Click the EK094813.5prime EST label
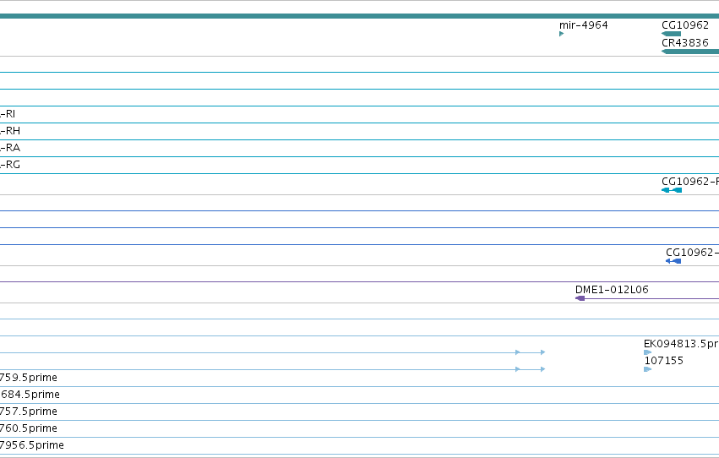This screenshot has width=719, height=458. tap(681, 344)
